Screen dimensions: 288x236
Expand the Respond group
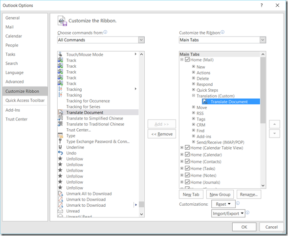[x=194, y=84]
